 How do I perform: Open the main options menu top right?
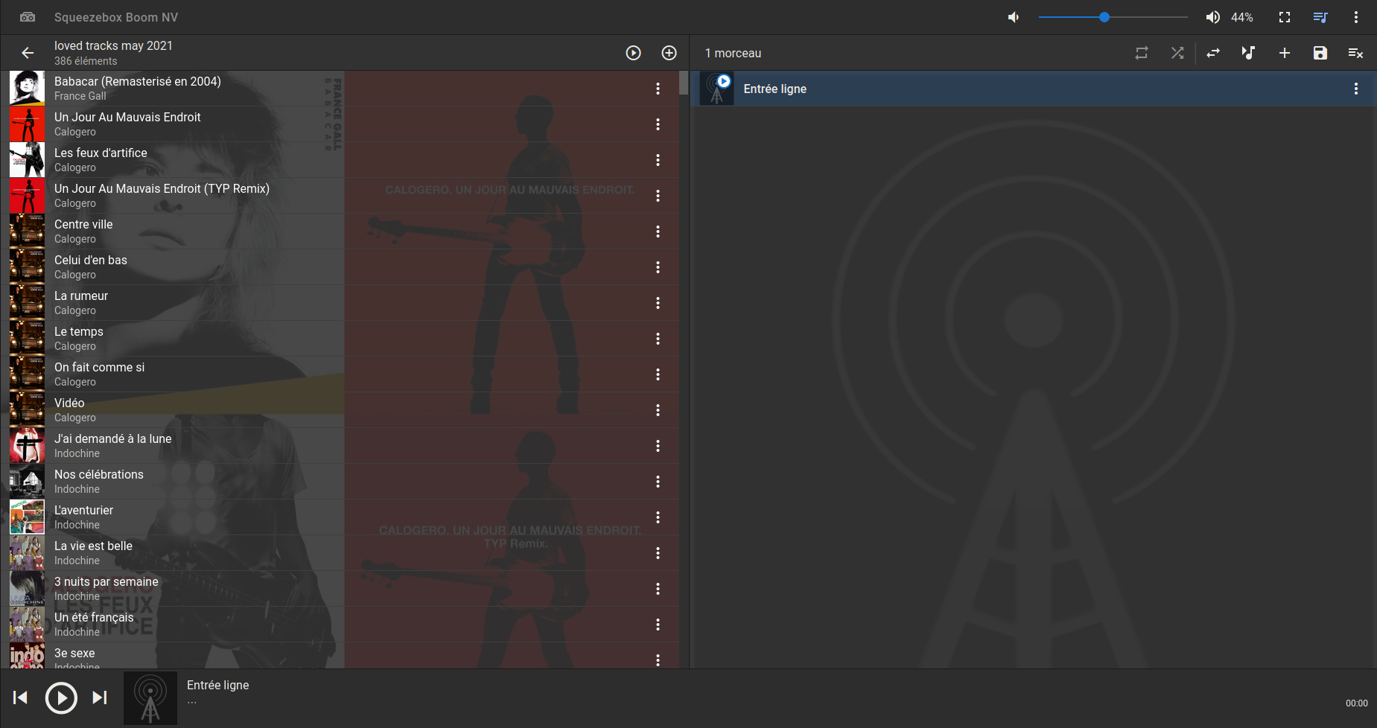1355,17
